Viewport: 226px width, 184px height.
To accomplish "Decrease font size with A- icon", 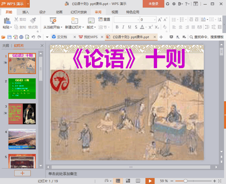I will tap(165, 20).
